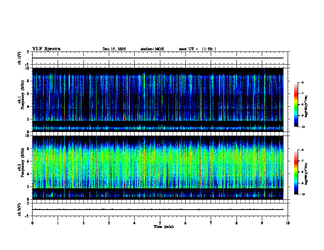The height and width of the screenshot is (250, 324).
Task: Click the "10" kHz tick of ch.2 frequency axis
Action: pos(28,136)
